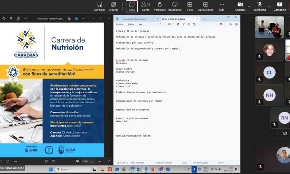This screenshot has width=290, height=174.
Task: Click Separar to pop out shared content
Action: pyautogui.click(x=113, y=7)
